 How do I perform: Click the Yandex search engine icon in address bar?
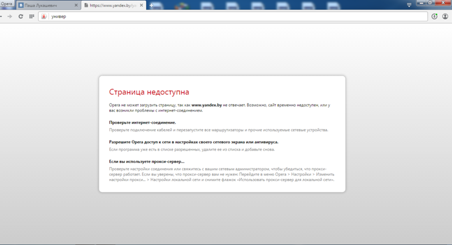tap(44, 16)
